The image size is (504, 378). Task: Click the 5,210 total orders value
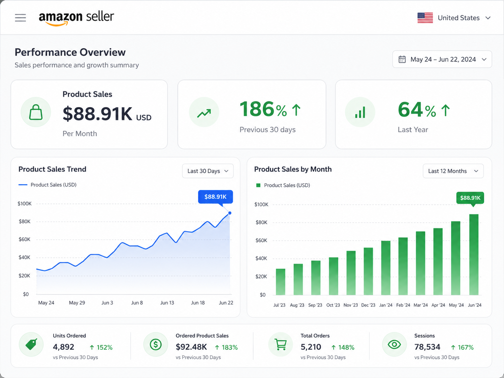pyautogui.click(x=311, y=347)
